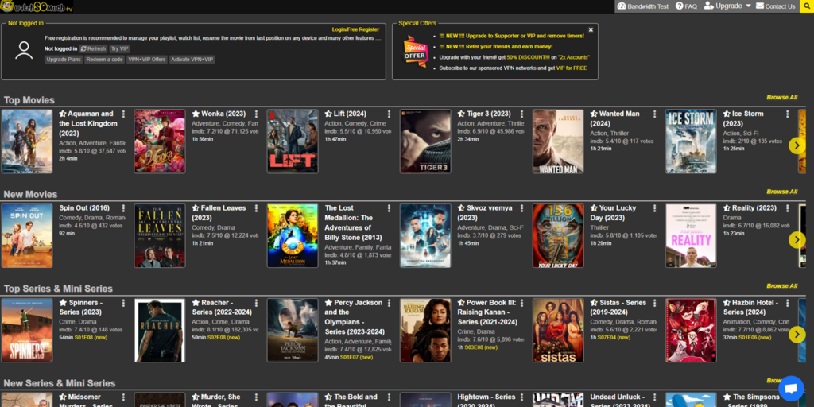Image resolution: width=814 pixels, height=407 pixels.
Task: Toggle favorite star for Fallen Leaves
Action: tap(196, 208)
